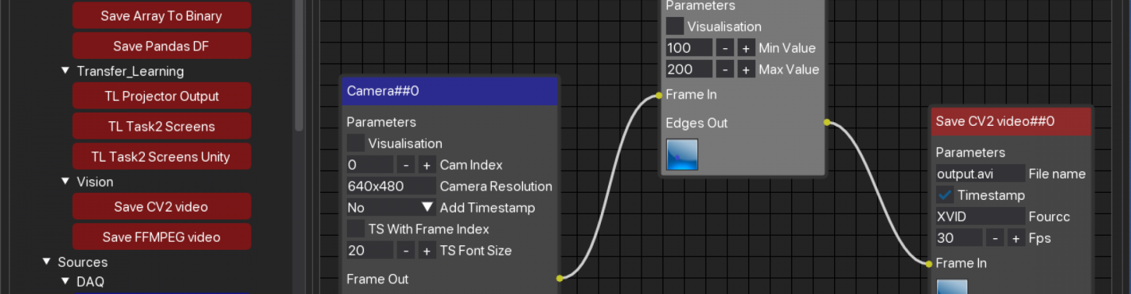
Task: Toggle TS With Frame Index checkbox
Action: [x=356, y=229]
